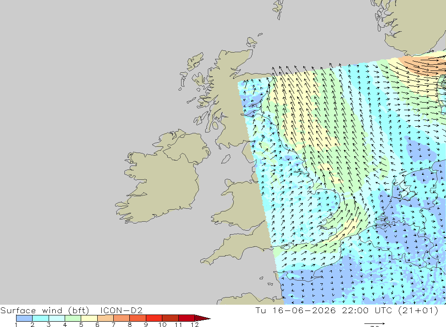Image resolution: width=446 pixels, height=327 pixels.
Task: Click the 'ICON-D2' model label
Action: coord(121,310)
